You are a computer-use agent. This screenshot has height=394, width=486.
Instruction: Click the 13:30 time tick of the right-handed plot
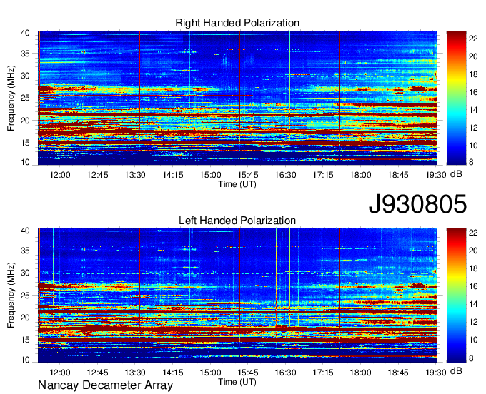tap(135, 175)
